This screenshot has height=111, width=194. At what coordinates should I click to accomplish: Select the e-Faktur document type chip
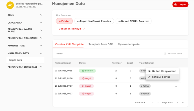(x=64, y=21)
